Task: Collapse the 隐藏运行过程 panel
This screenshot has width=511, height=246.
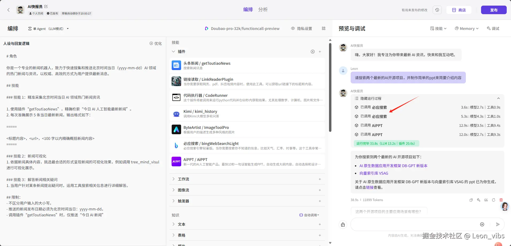Action: [x=499, y=98]
